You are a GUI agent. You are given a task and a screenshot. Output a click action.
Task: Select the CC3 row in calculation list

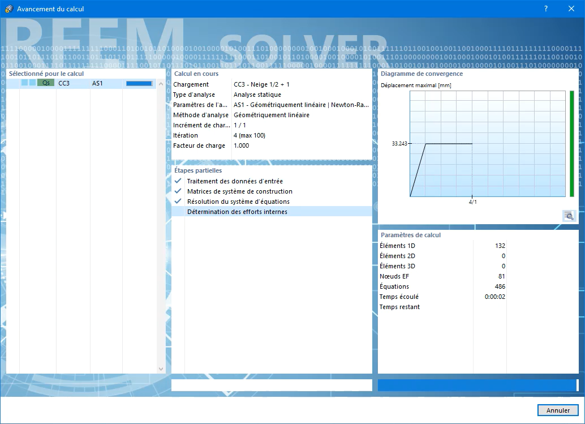pyautogui.click(x=82, y=83)
